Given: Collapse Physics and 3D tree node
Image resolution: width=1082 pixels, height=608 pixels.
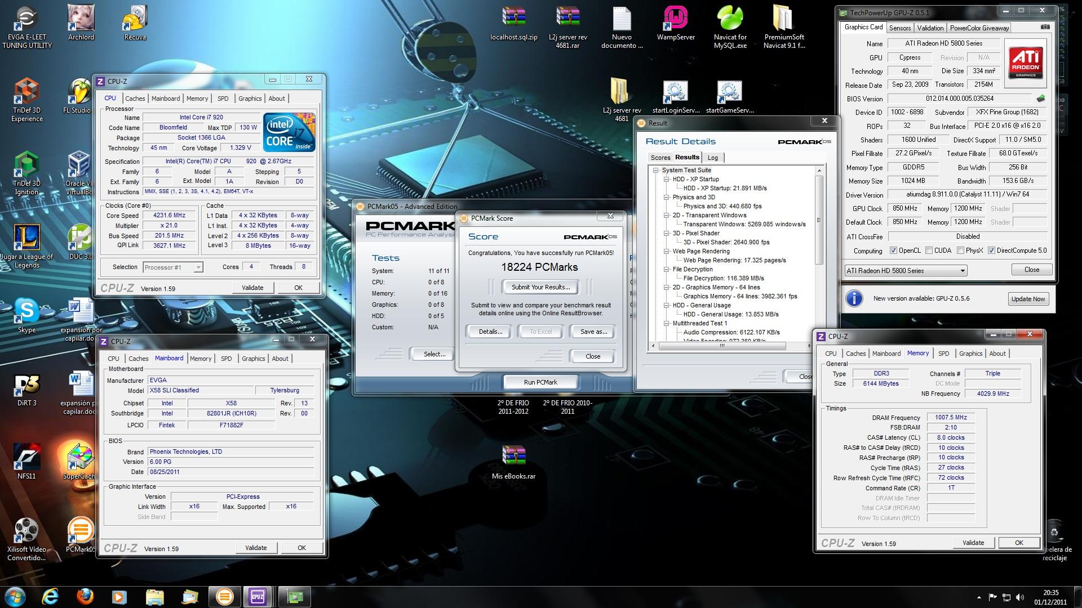Looking at the screenshot, I should click(667, 197).
